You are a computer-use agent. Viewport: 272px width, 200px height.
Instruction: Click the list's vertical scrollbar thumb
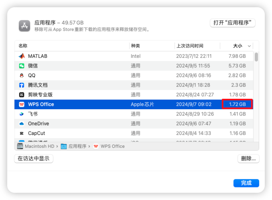tap(256, 57)
